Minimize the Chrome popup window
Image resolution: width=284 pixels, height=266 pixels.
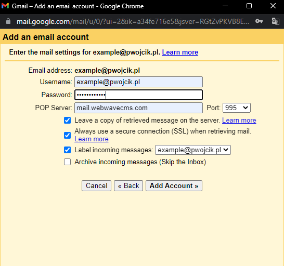[225, 6]
